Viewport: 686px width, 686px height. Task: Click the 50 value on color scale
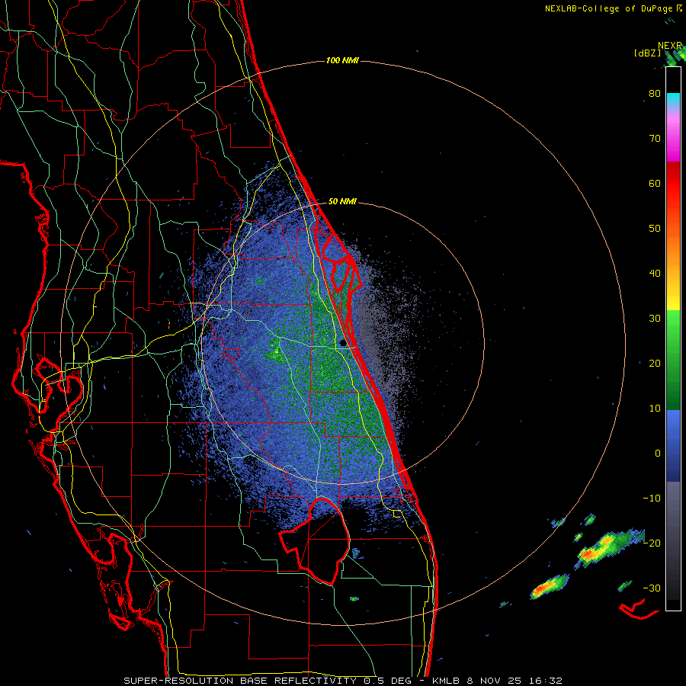[x=655, y=229]
